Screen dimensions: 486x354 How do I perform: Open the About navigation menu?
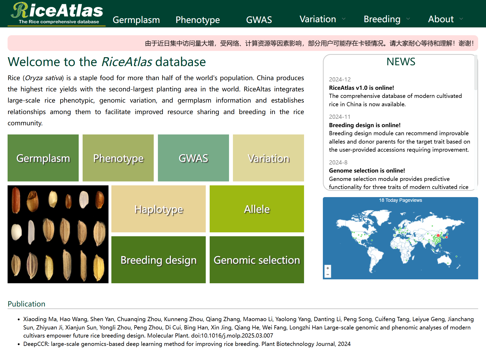coord(441,19)
